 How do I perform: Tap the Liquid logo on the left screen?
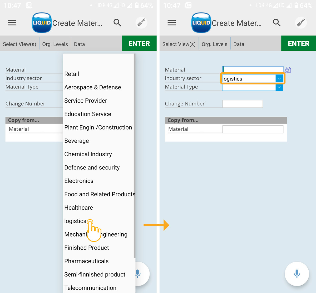[x=42, y=23]
